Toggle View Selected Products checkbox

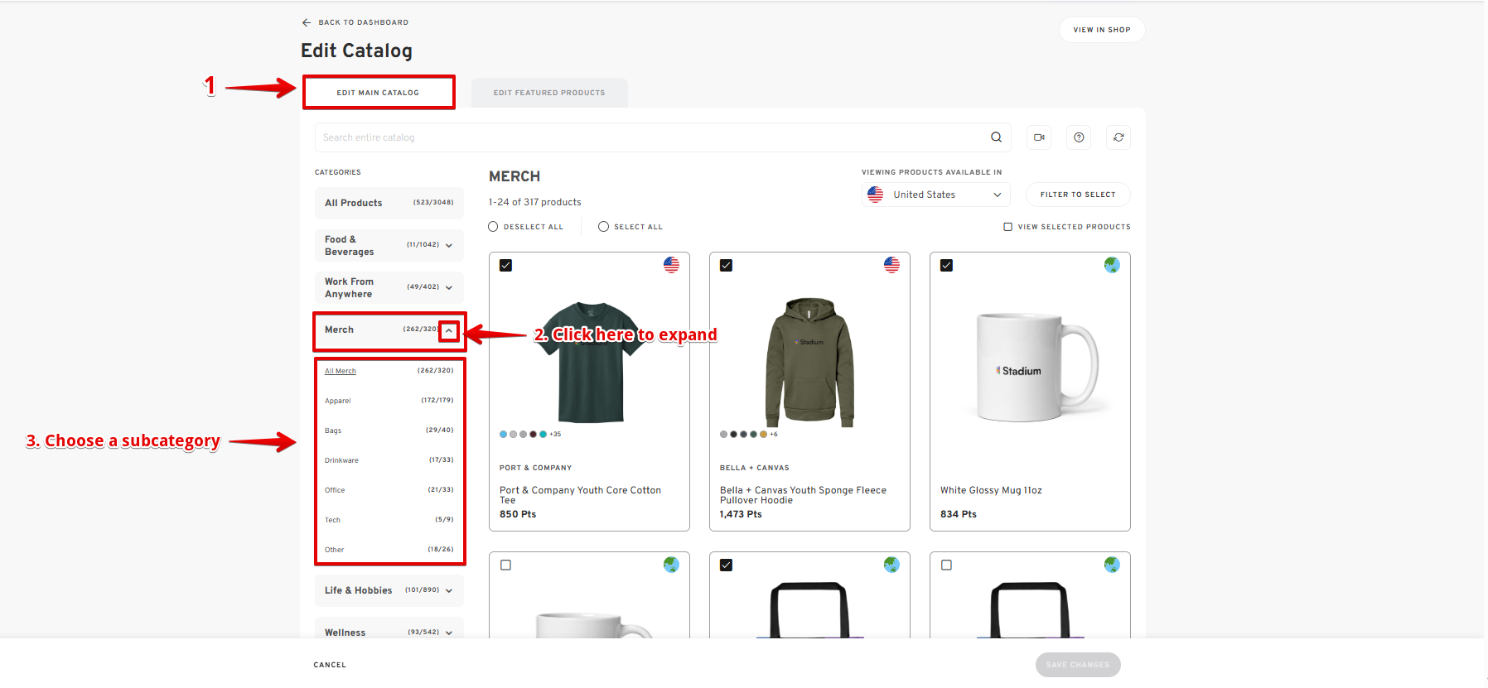1007,227
